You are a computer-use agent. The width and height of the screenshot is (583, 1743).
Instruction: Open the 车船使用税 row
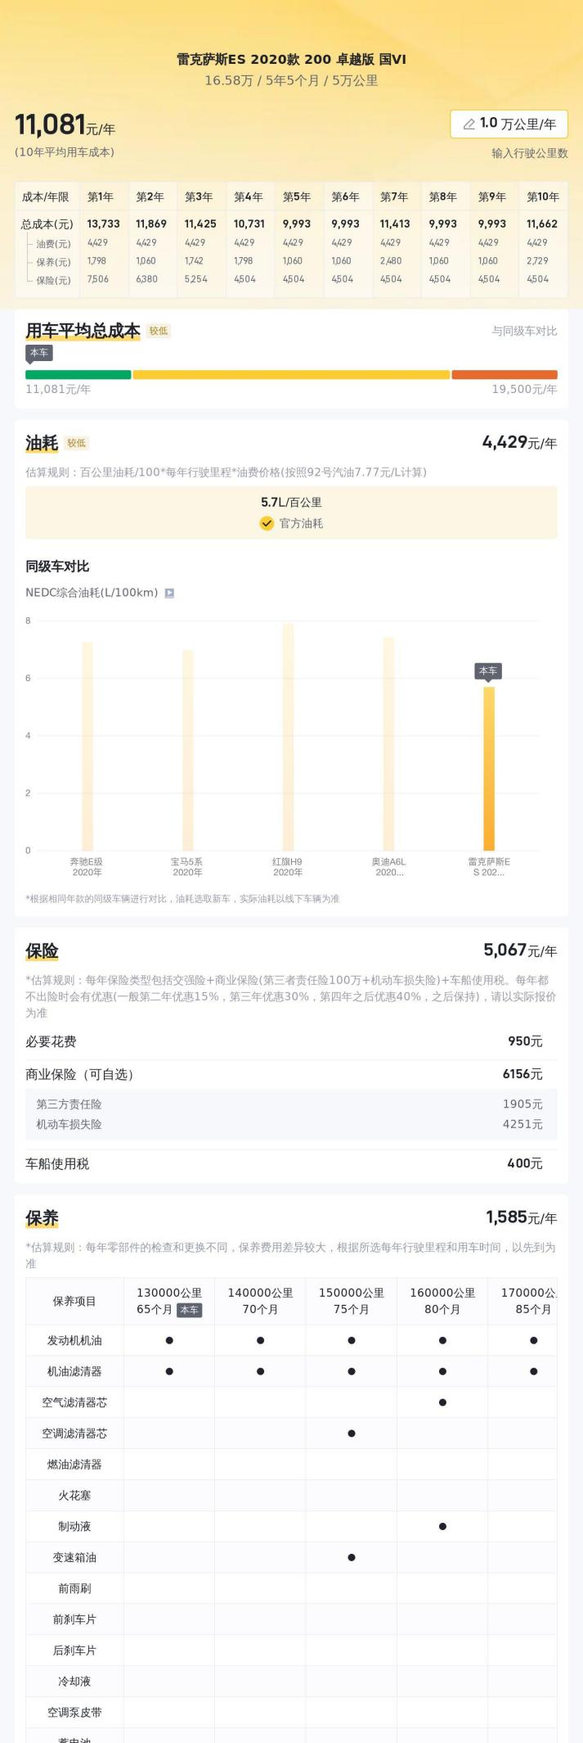(x=291, y=1163)
